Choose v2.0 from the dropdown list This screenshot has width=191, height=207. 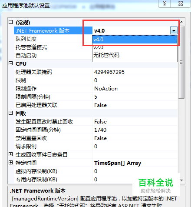point(135,47)
